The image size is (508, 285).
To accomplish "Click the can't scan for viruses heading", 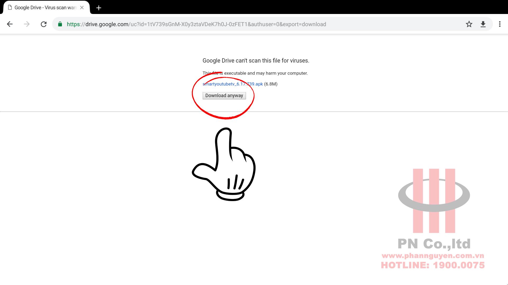I will (256, 61).
